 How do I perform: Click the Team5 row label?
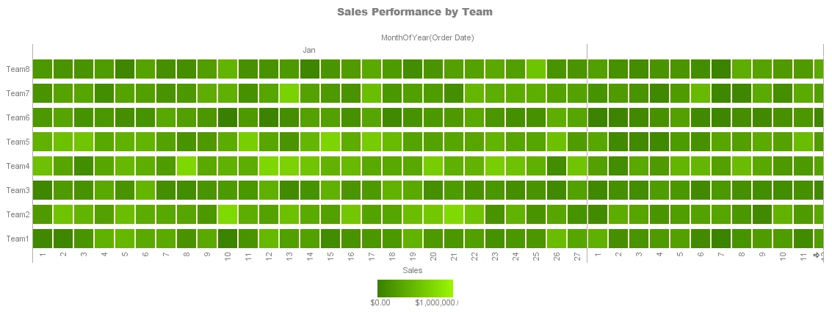tap(18, 142)
